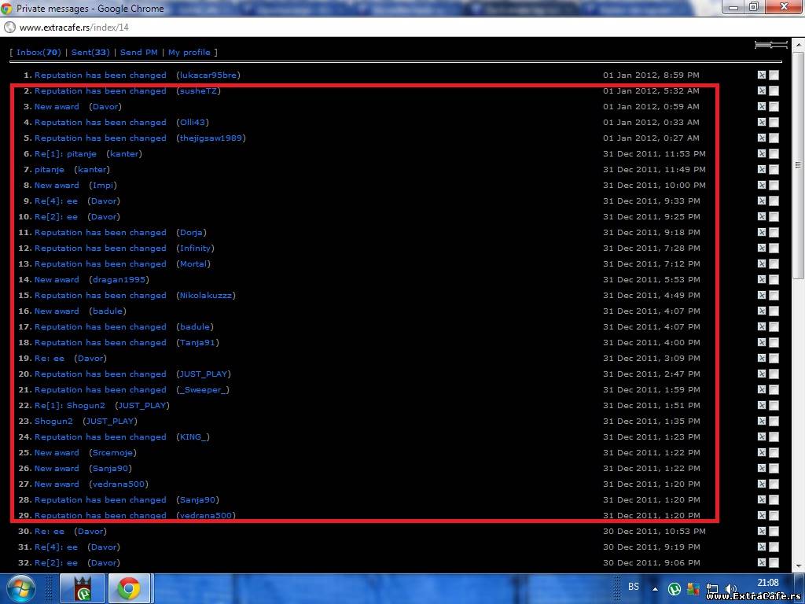Click the Chrome icon in the taskbar
This screenshot has width=805, height=604.
(x=129, y=588)
